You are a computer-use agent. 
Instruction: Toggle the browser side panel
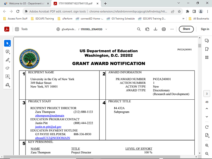194,12
